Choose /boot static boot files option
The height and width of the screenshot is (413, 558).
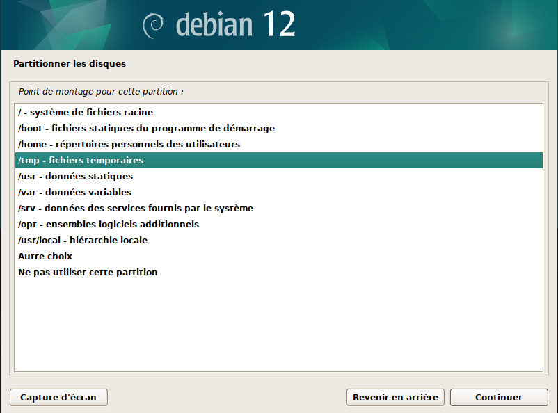click(x=279, y=129)
